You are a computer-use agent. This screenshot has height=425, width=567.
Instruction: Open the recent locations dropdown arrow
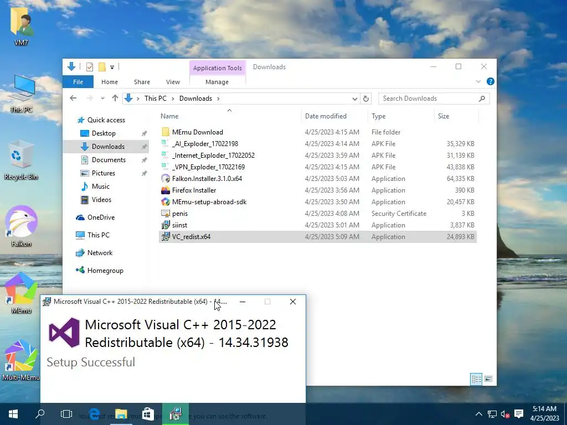[102, 99]
